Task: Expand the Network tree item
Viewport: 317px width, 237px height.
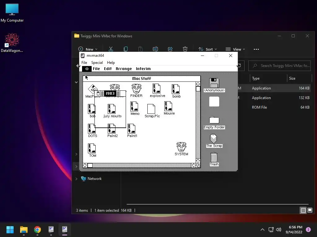Action: click(76, 179)
